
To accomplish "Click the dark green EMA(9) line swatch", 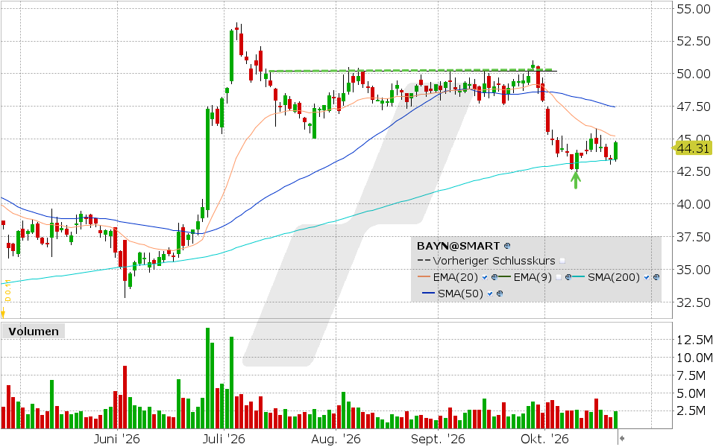I will [505, 276].
